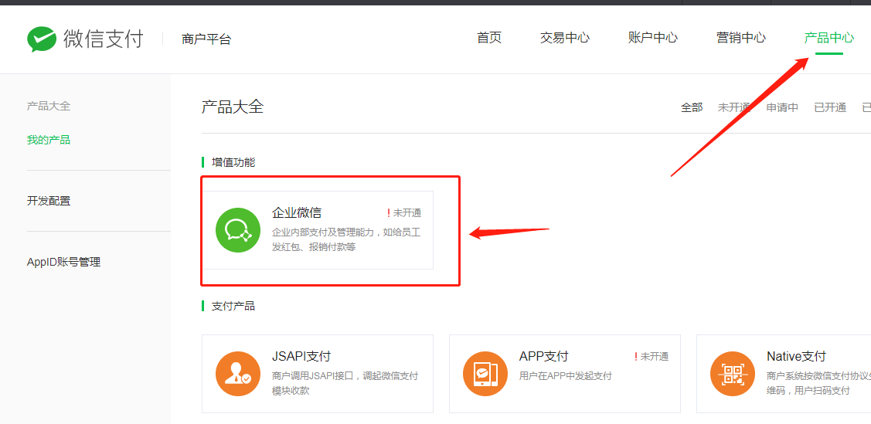The height and width of the screenshot is (424, 871).
Task: Click the 商户平台 header label
Action: coord(206,39)
